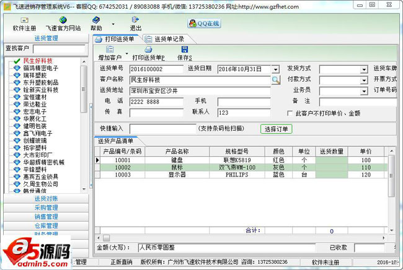Screen dimensions: 403x270
Task: Click the magnifier icon beside 客户名称
Action: pos(276,80)
